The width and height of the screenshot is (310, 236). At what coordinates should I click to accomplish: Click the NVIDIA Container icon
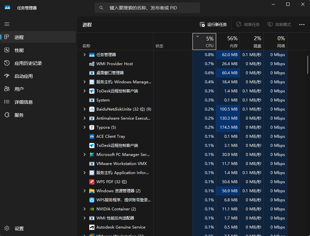coord(92,209)
